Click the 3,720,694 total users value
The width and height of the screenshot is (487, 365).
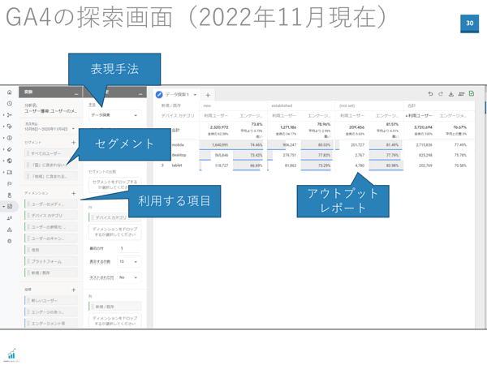[423, 127]
